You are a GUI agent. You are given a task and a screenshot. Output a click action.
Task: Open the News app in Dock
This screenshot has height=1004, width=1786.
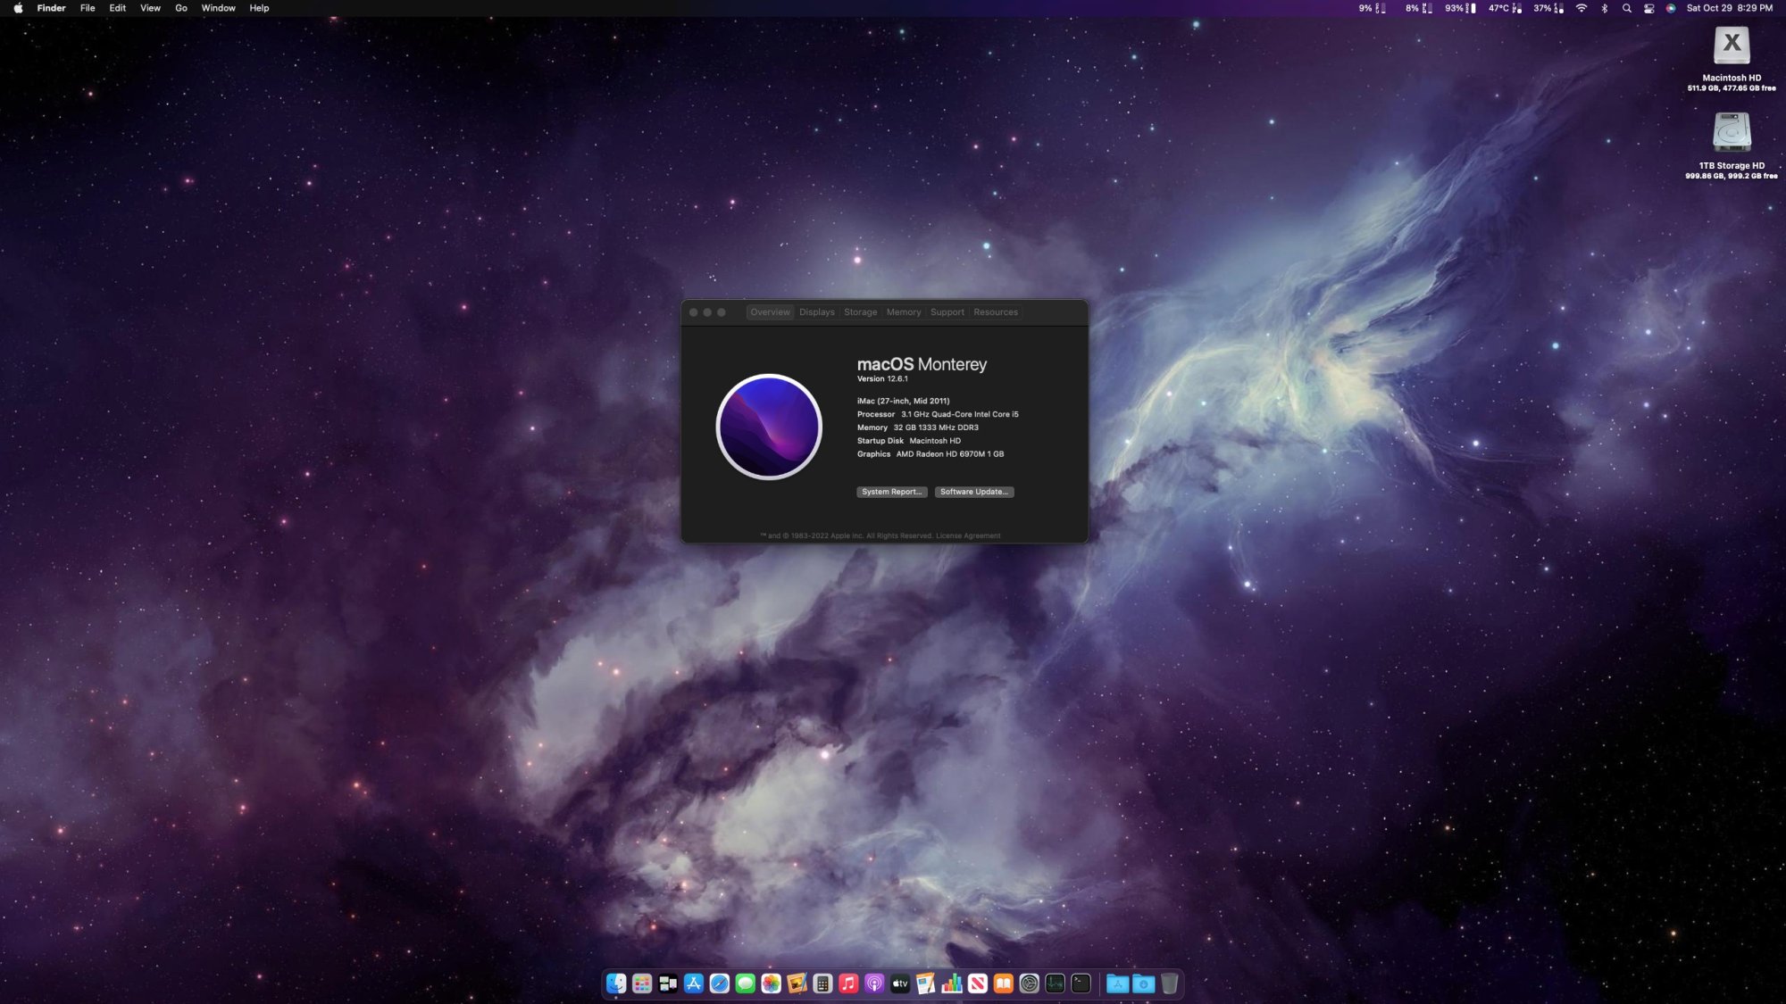(978, 983)
